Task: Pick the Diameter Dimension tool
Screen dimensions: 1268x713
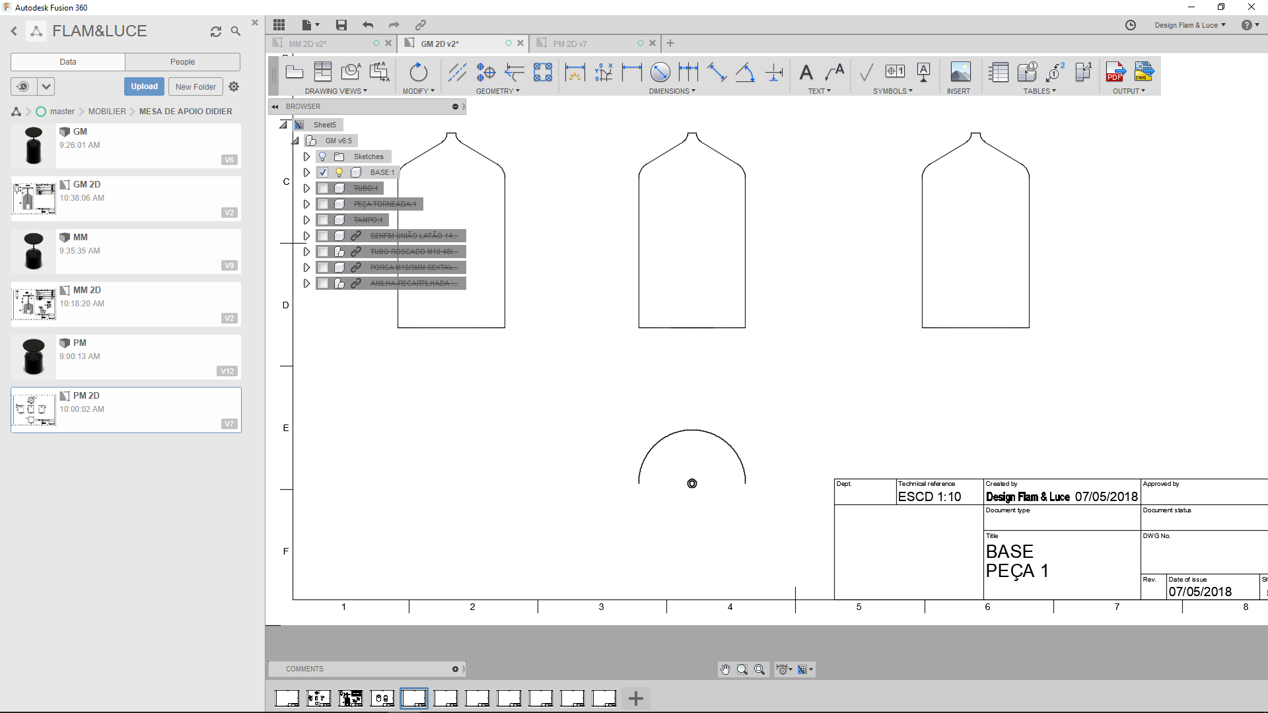Action: [x=660, y=72]
